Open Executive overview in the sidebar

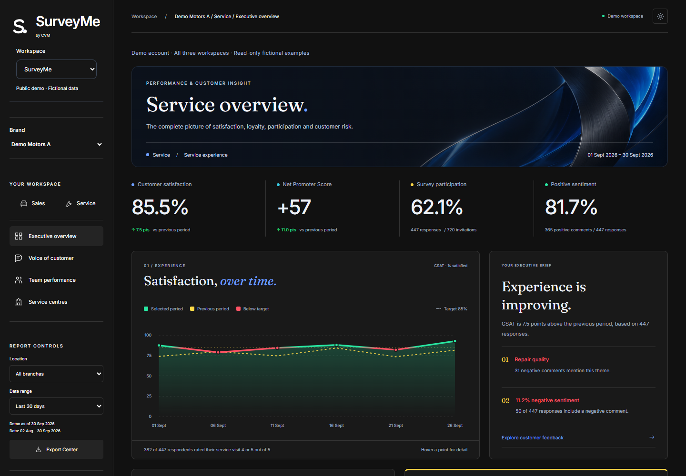coord(56,236)
